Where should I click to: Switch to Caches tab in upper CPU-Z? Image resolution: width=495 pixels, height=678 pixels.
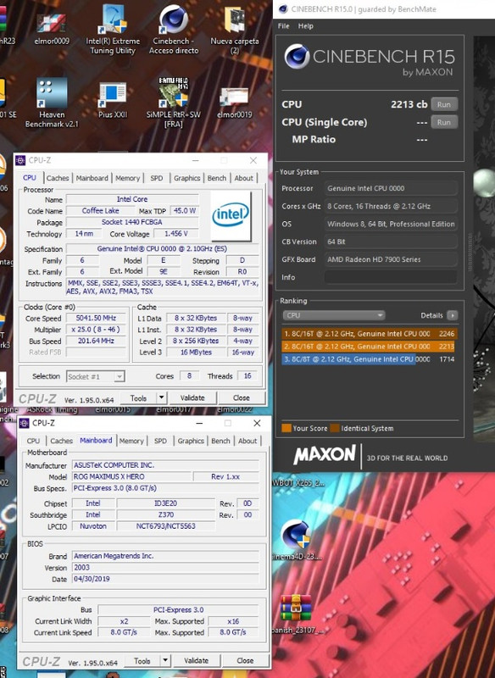click(x=58, y=178)
